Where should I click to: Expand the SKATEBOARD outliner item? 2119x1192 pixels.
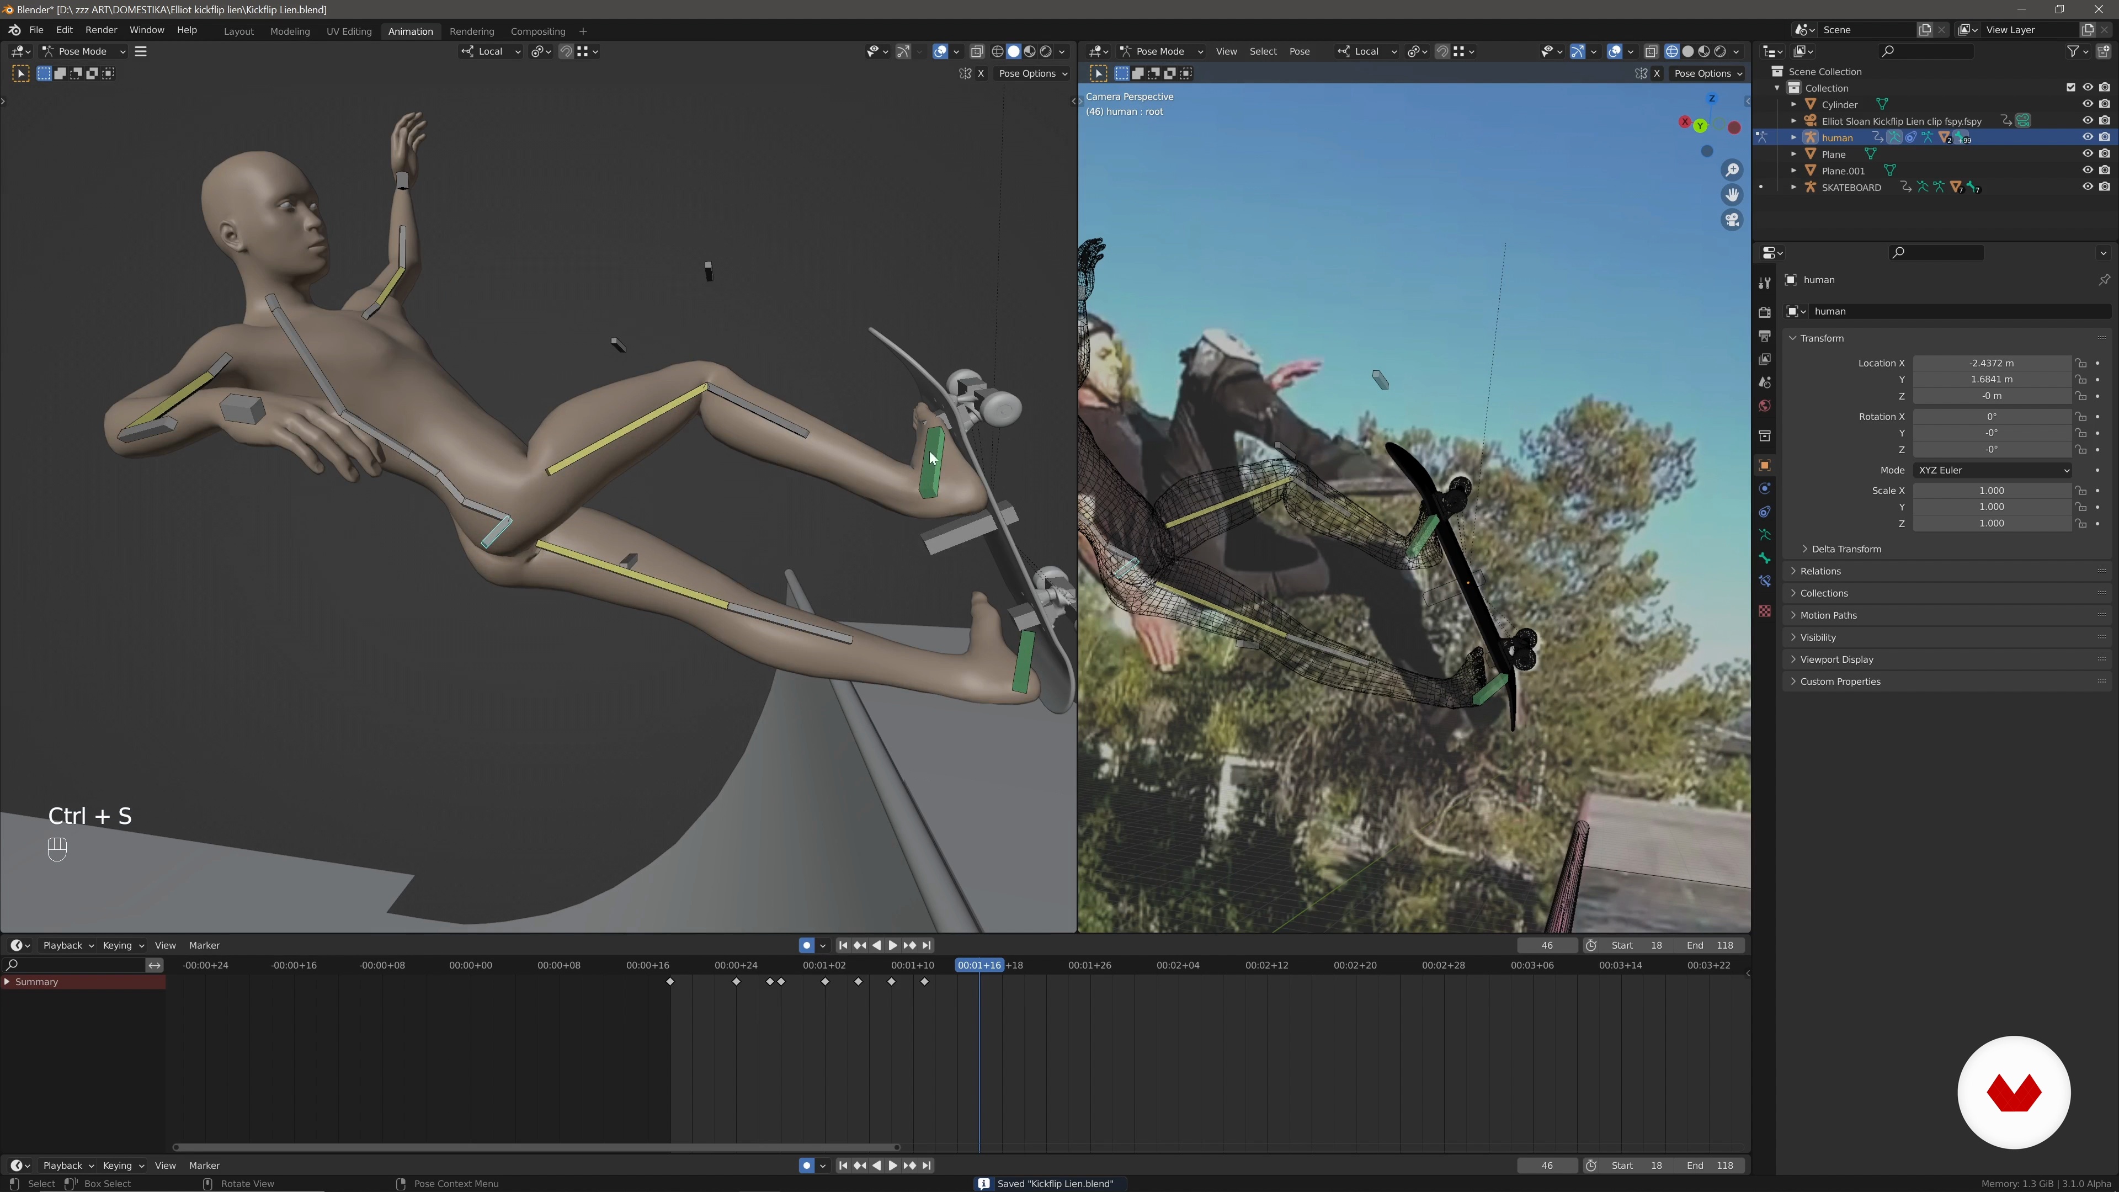1794,187
